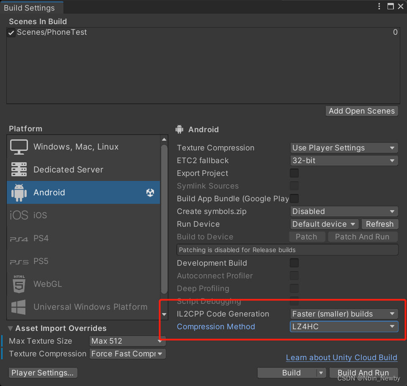Click the Patching is disabled message box
Viewport: 407px width, 386px height.
287,250
